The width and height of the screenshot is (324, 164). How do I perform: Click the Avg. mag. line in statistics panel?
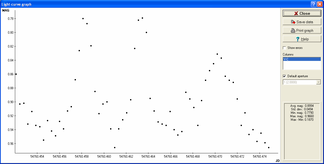(302, 106)
